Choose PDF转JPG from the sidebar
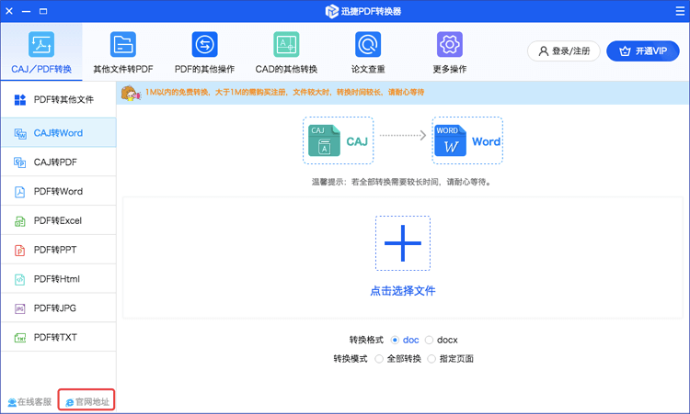This screenshot has width=690, height=414. (x=59, y=308)
